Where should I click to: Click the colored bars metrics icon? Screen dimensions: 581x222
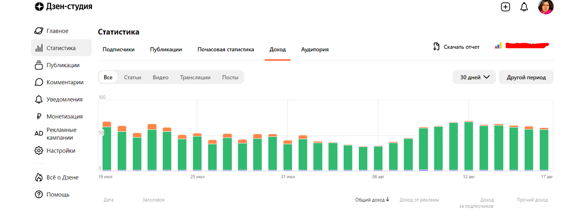click(x=498, y=45)
